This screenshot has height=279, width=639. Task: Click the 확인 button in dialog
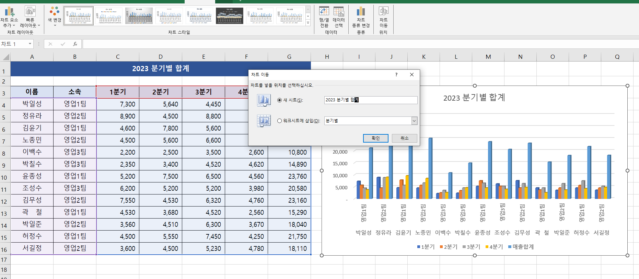(x=375, y=138)
